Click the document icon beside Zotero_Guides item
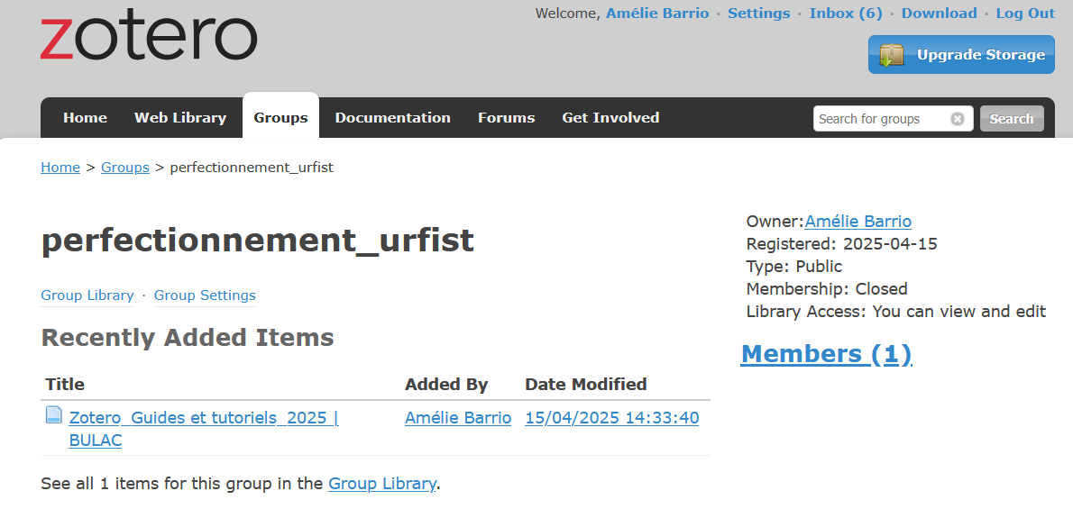 point(53,414)
